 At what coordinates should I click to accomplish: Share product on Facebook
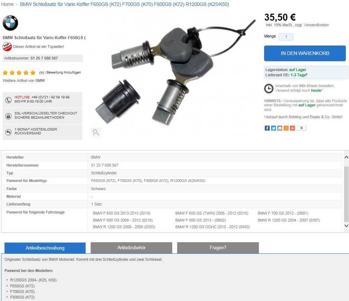[267, 128]
